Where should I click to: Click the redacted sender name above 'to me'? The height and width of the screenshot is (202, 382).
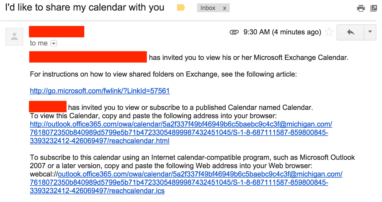[x=56, y=31]
